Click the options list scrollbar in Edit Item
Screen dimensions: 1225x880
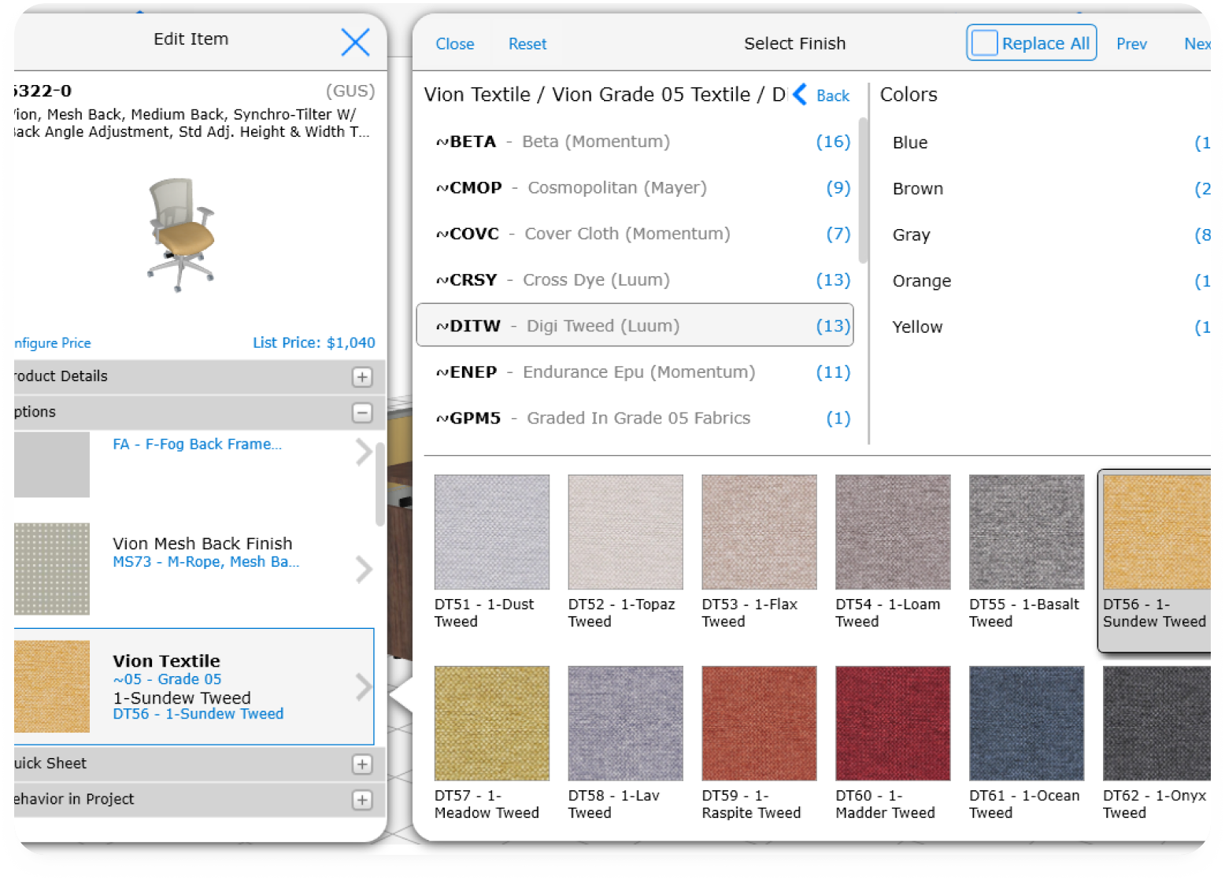[379, 484]
